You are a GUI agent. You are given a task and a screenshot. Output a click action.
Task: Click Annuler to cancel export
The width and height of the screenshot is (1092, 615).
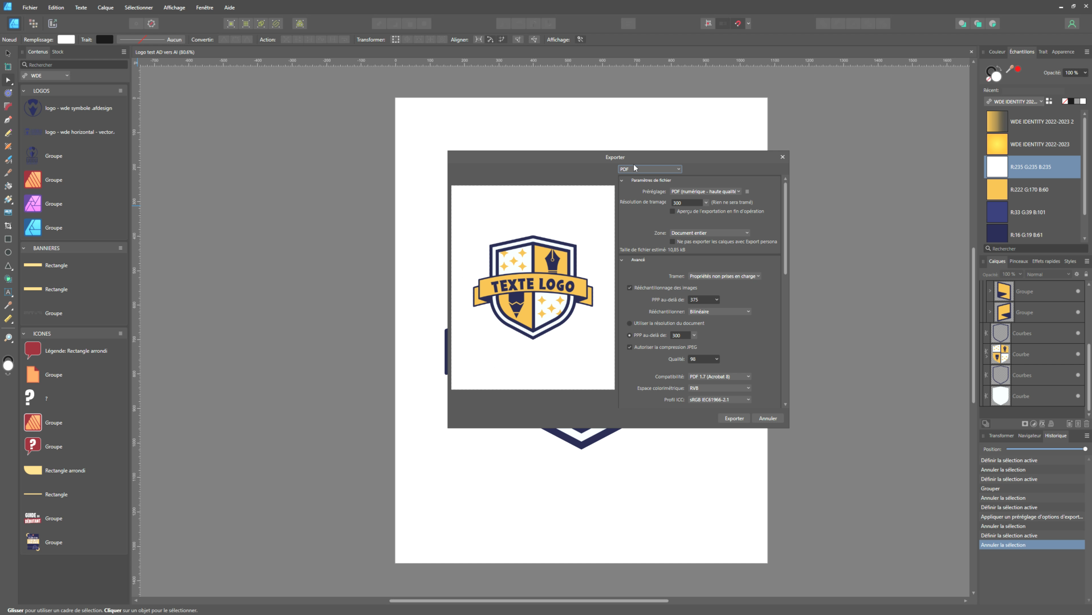click(x=768, y=418)
